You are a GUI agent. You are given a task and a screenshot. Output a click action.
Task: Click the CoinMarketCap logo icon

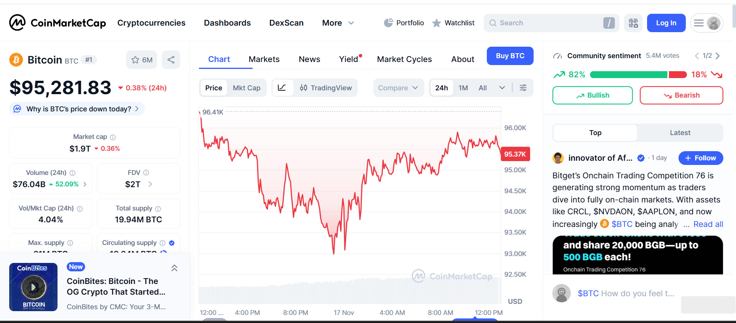(17, 23)
